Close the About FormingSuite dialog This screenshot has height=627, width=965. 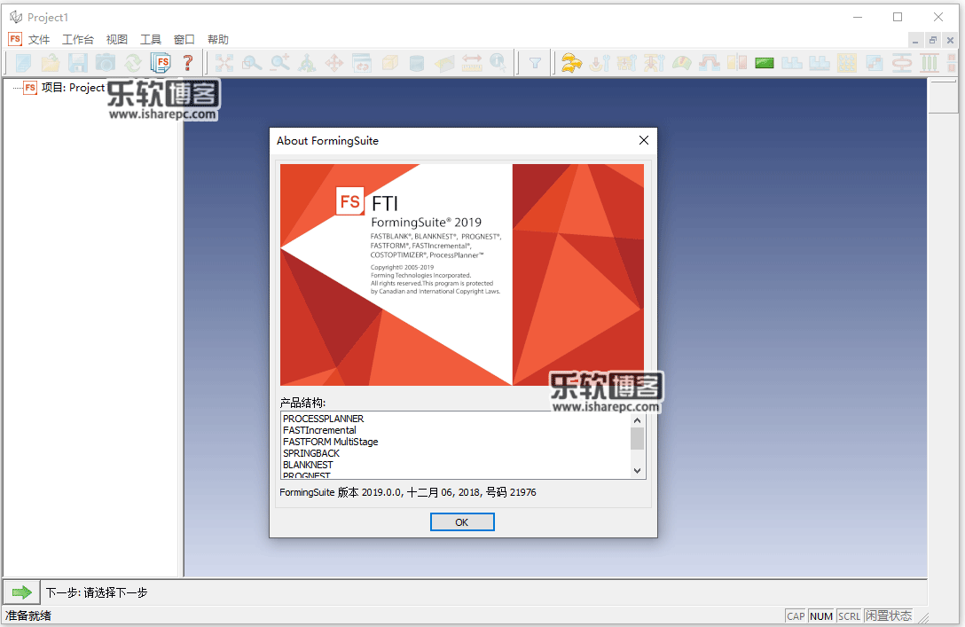[644, 140]
